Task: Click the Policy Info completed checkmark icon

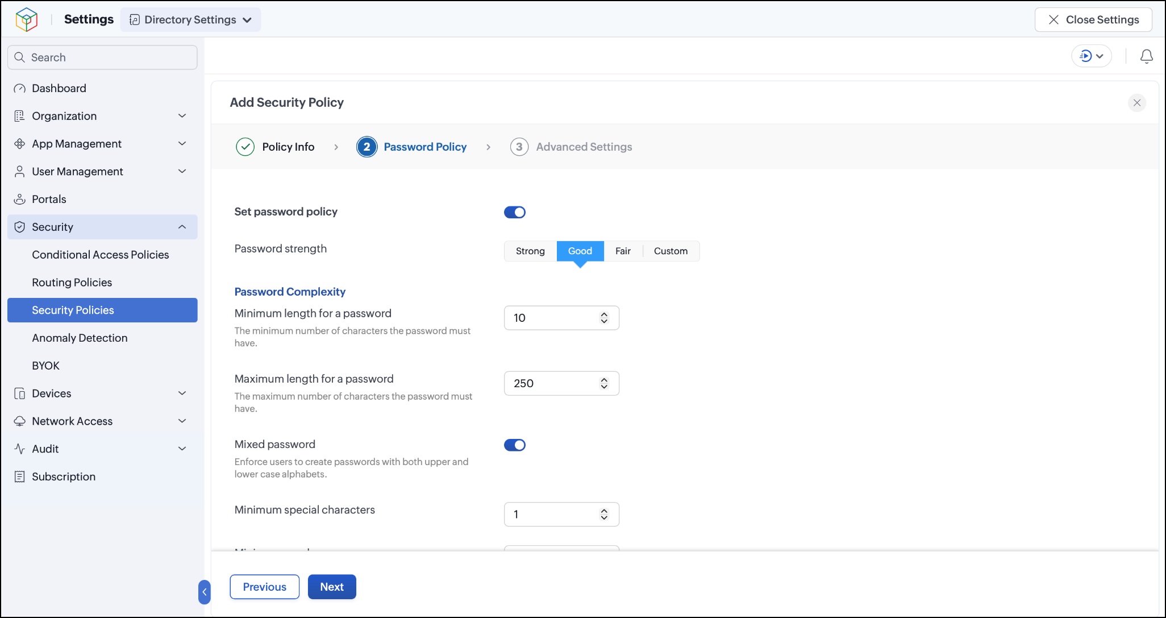Action: [245, 147]
